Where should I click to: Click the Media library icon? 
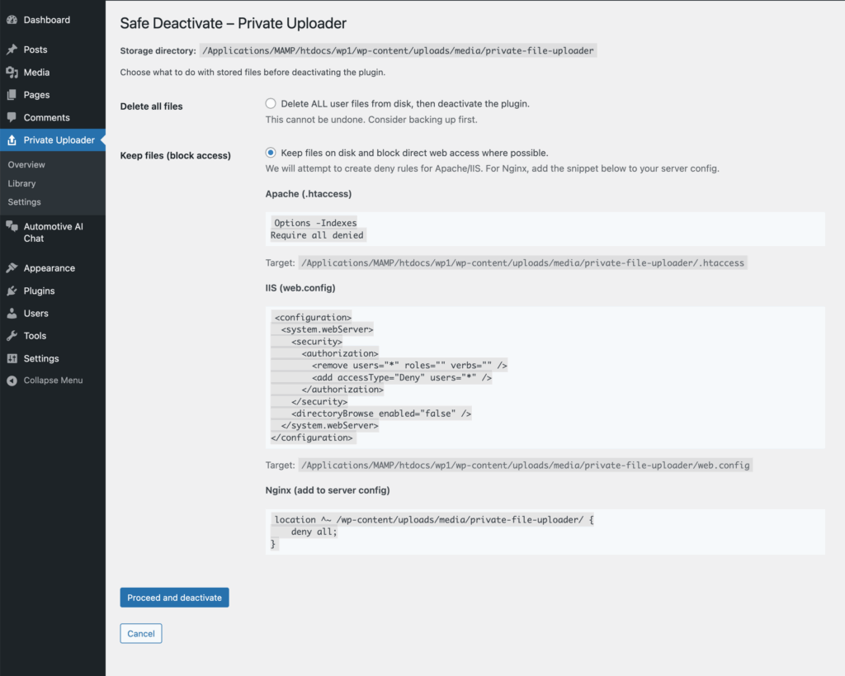click(12, 73)
